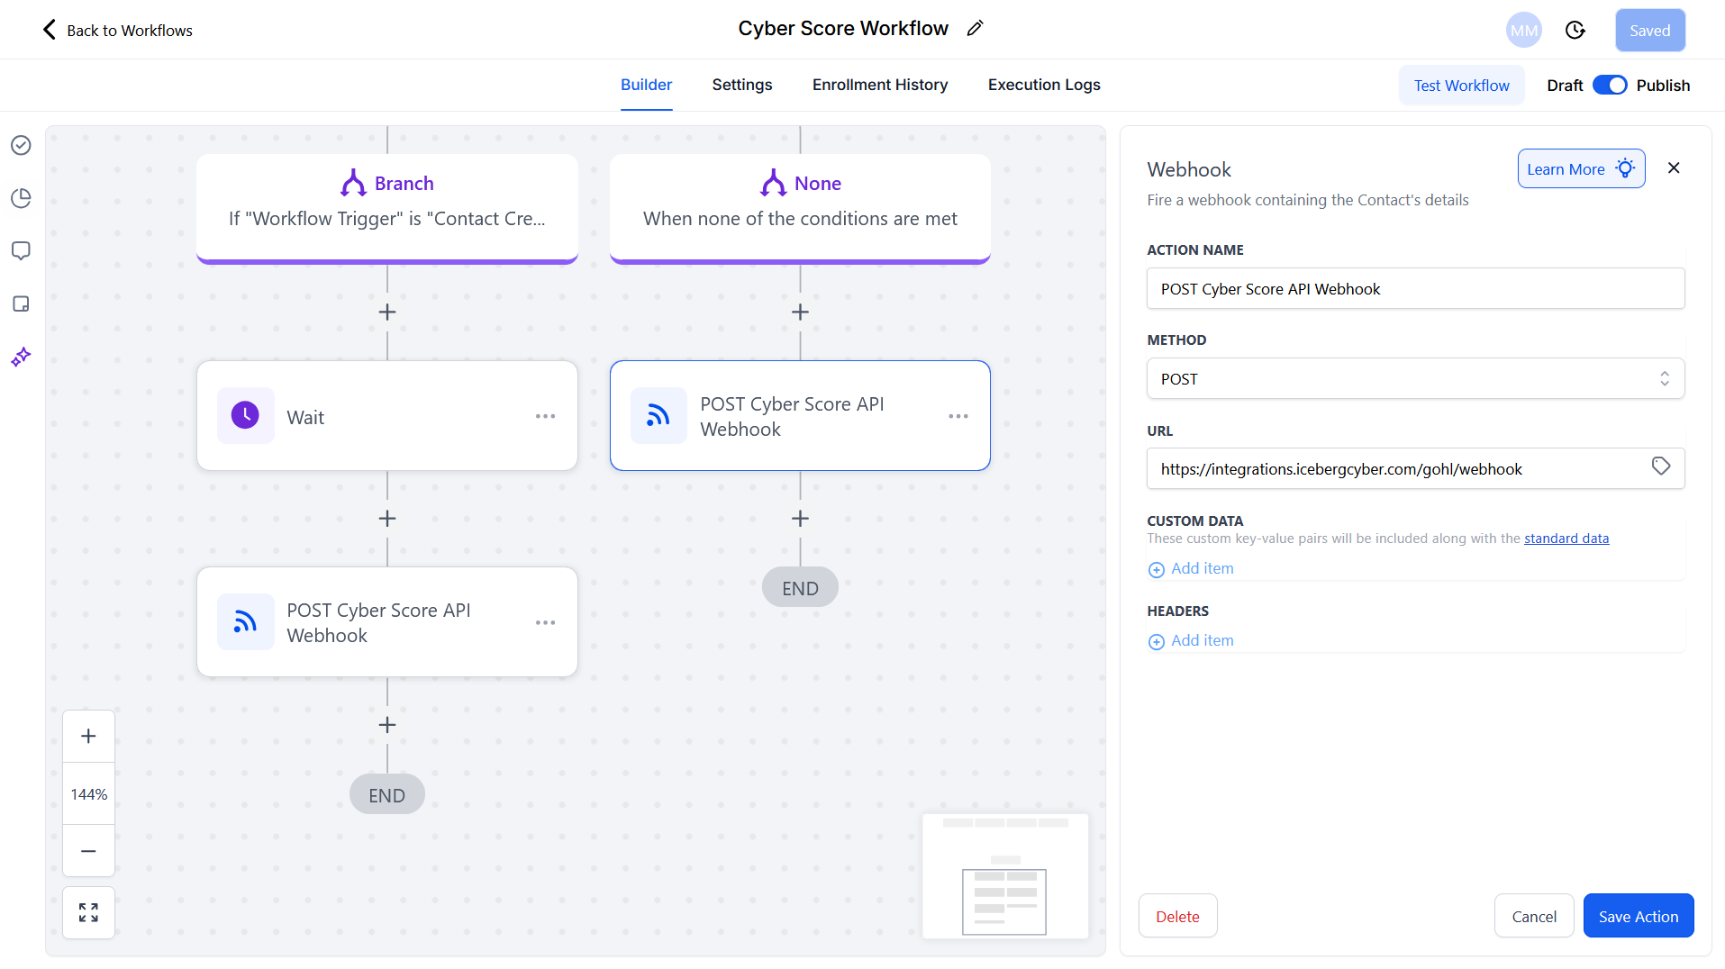Image resolution: width=1725 pixels, height=969 pixels.
Task: Switch to Settings tab
Action: [x=742, y=85]
